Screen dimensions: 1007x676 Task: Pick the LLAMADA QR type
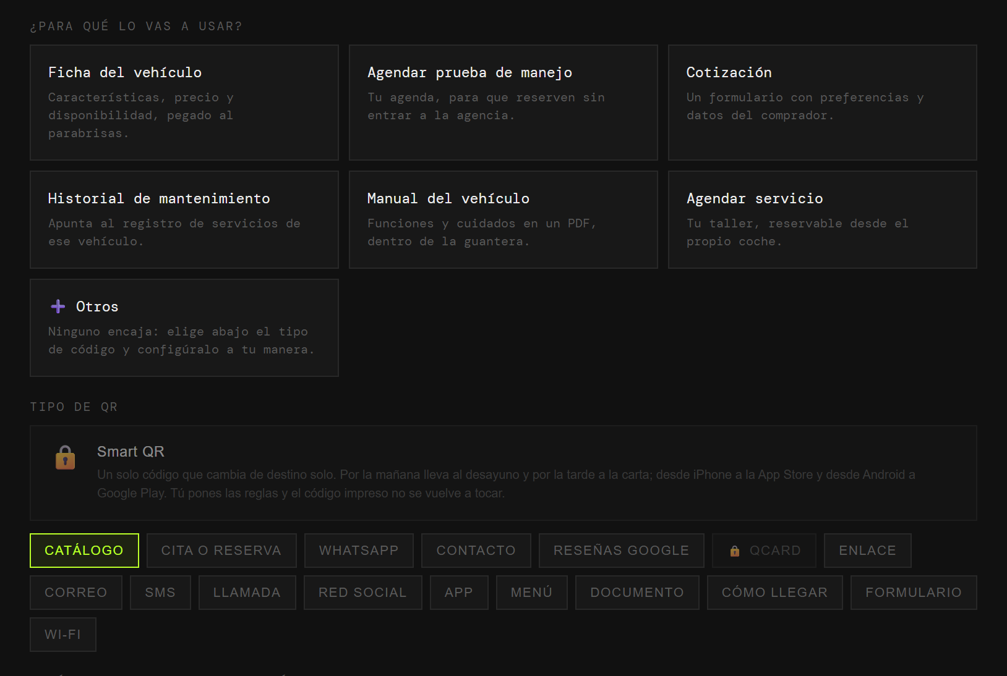point(247,593)
